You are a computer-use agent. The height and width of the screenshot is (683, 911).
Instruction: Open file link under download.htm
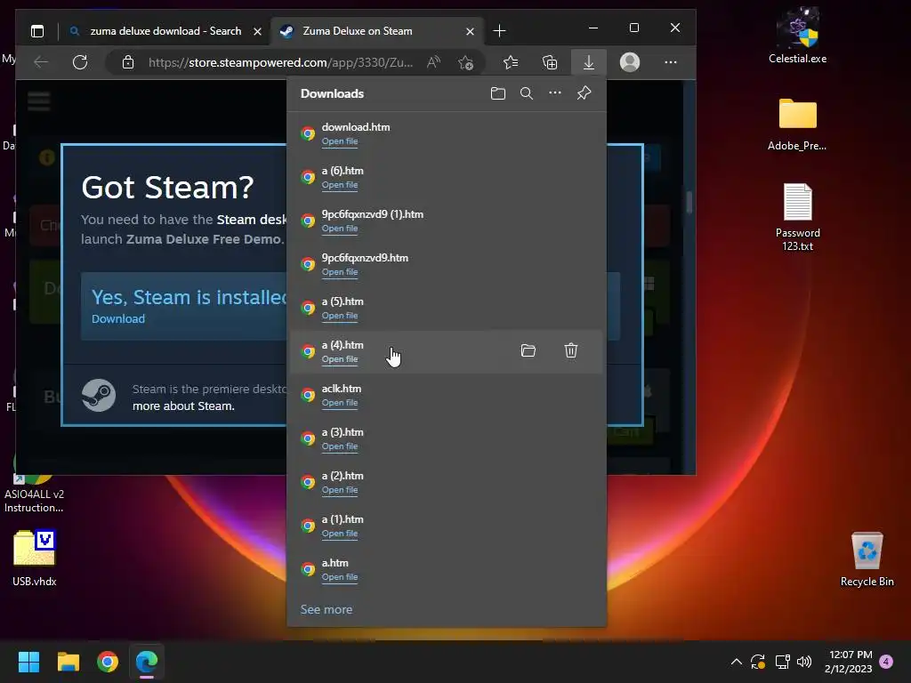[x=340, y=141]
